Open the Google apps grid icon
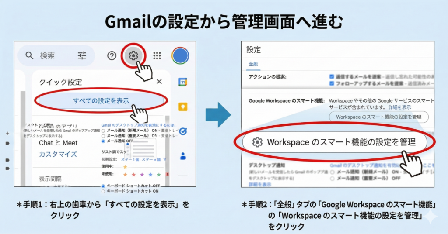Screen dimensions: 448x234 coord(157,55)
